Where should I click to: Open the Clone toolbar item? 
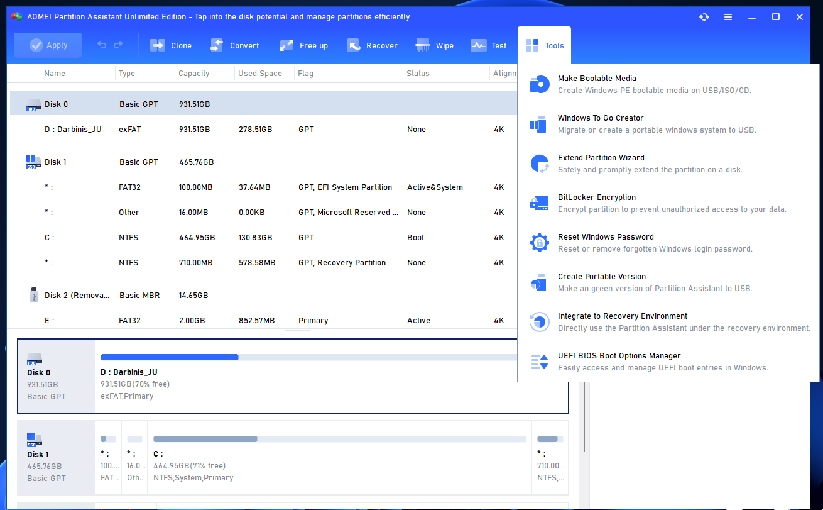(x=170, y=45)
